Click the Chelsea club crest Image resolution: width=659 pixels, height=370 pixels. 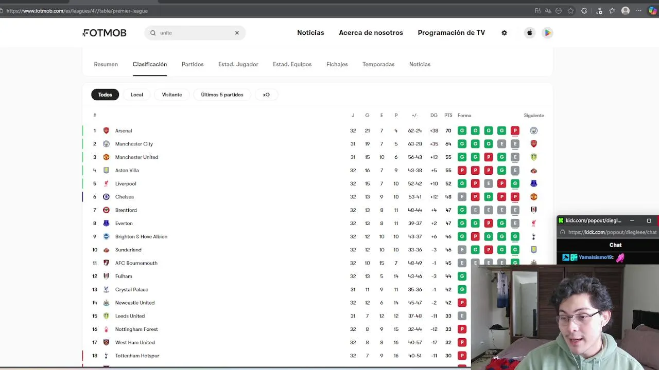[x=106, y=197]
